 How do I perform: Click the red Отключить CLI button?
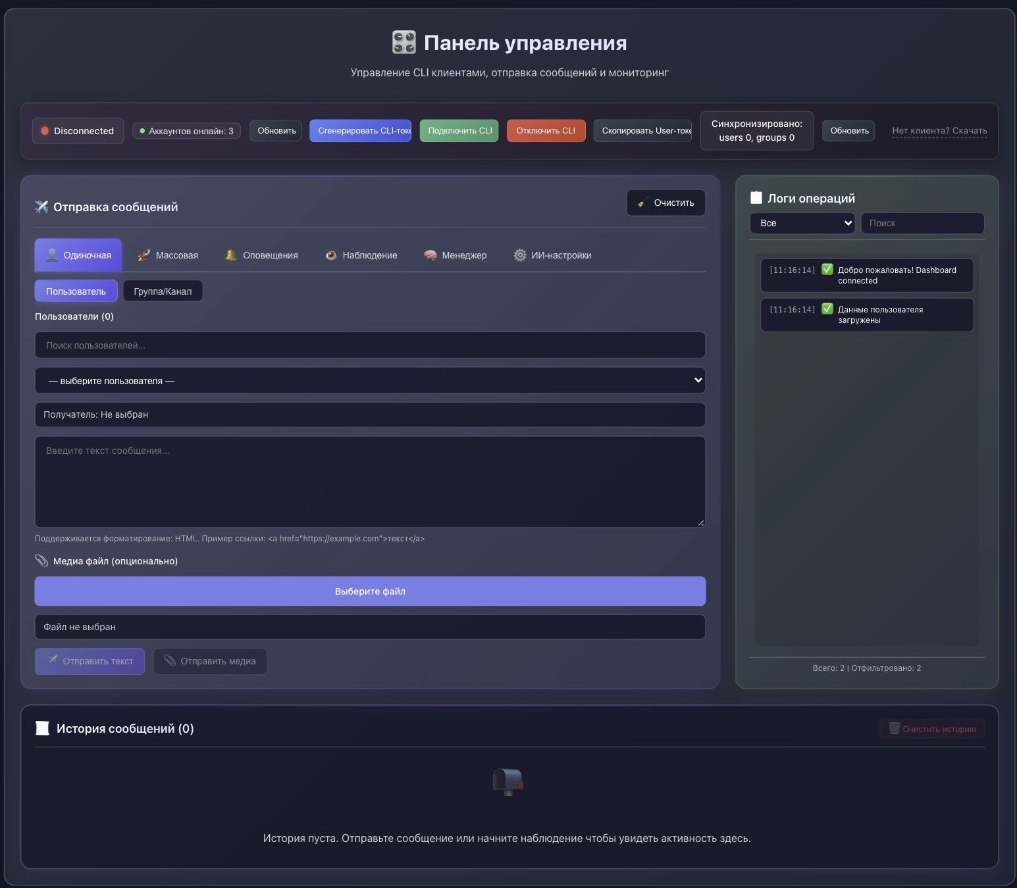[x=546, y=131]
